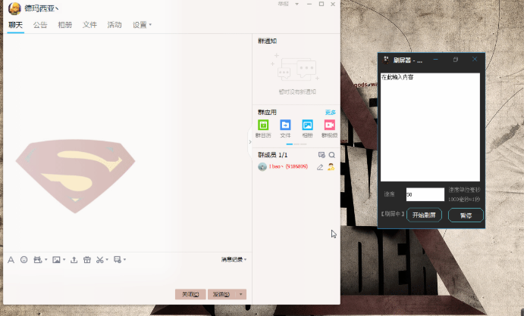The image size is (527, 316).
Task: Open the font style (A) tool
Action: [11, 260]
